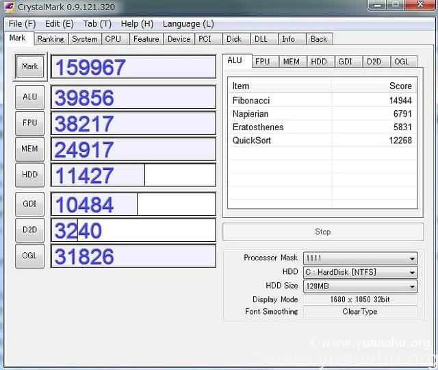
Task: Click the Item column header
Action: tap(280, 86)
